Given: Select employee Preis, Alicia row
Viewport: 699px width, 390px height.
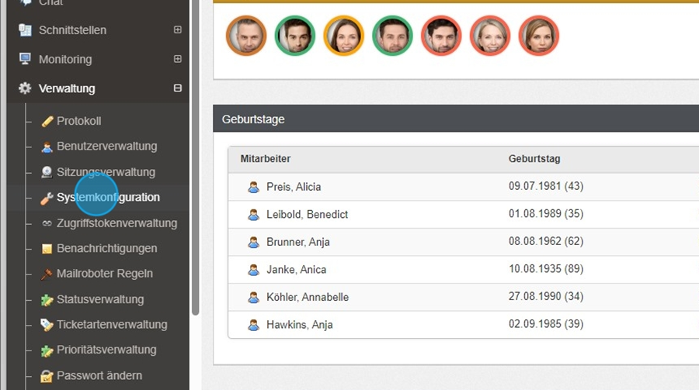Looking at the screenshot, I should coord(293,187).
